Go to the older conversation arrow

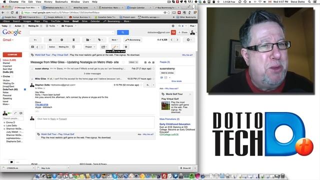click(x=177, y=40)
